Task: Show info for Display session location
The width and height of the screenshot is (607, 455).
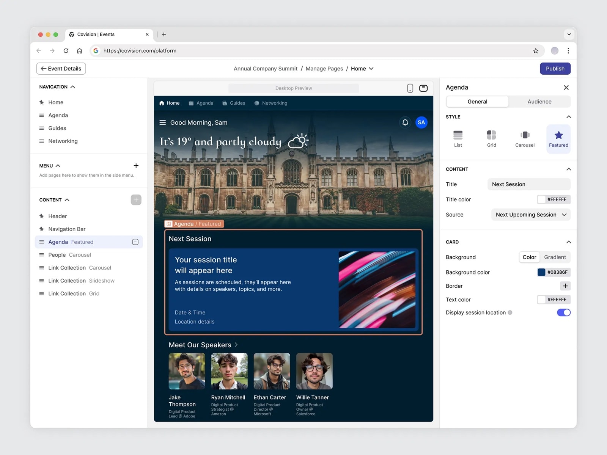Action: click(510, 312)
